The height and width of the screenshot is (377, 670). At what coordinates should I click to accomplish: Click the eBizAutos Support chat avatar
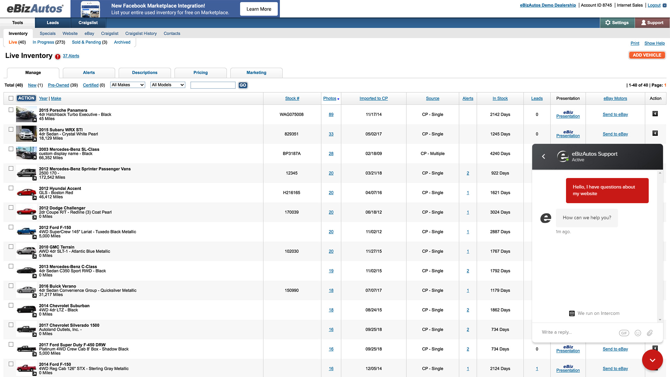(563, 156)
